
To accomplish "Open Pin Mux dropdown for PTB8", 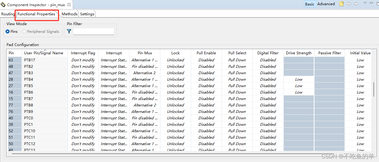I will 145,105.
